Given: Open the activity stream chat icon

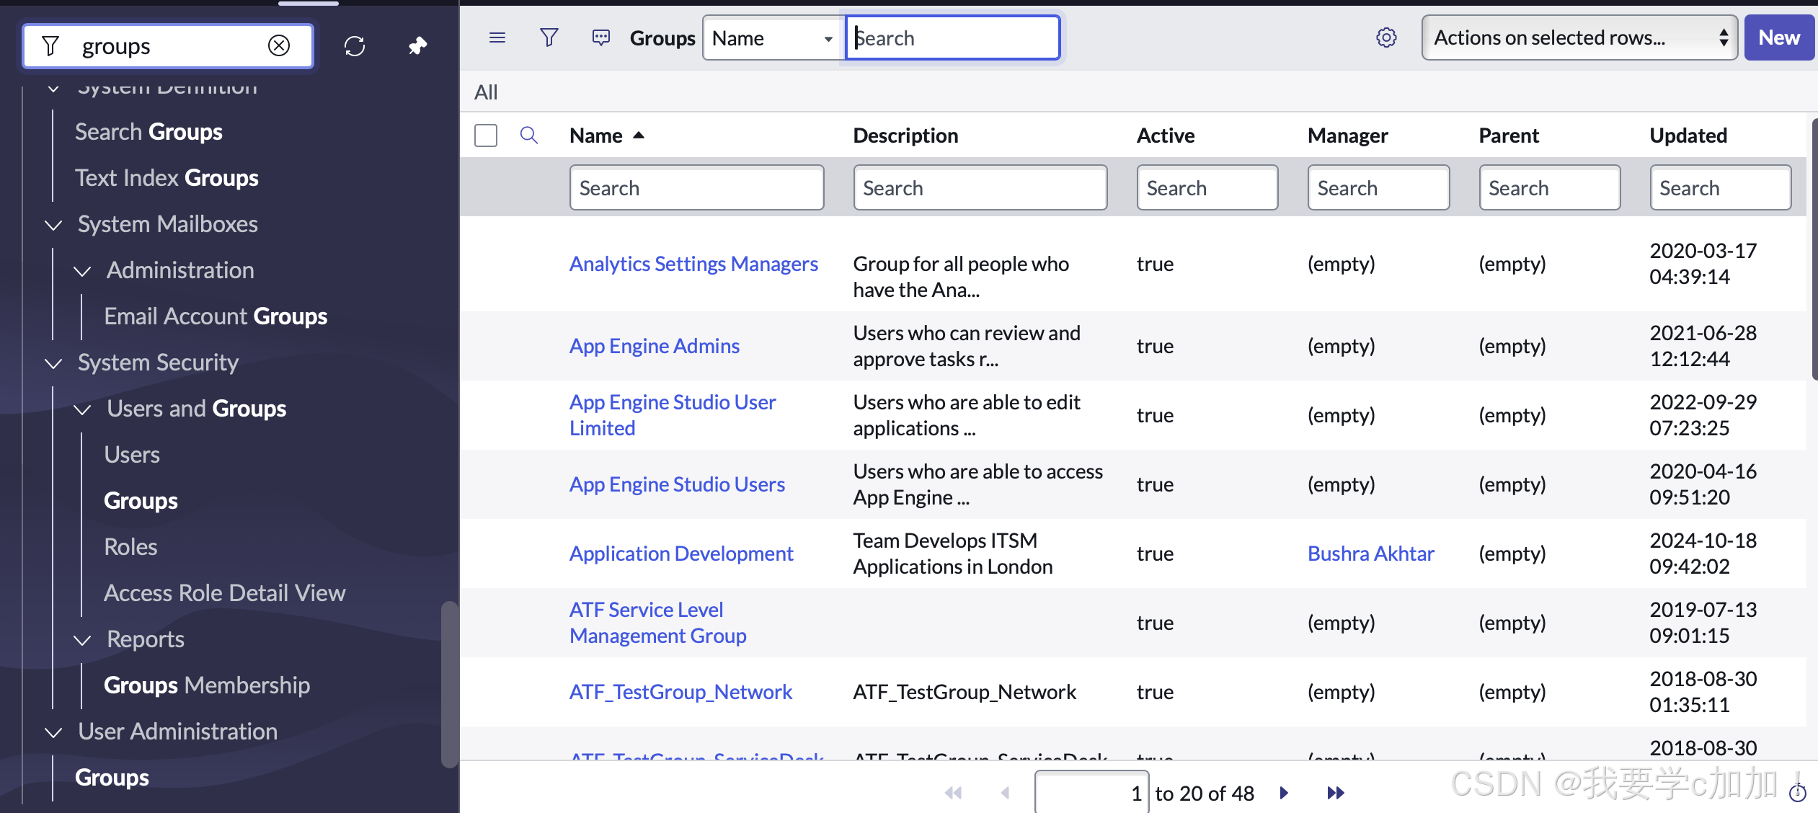Looking at the screenshot, I should (x=600, y=37).
